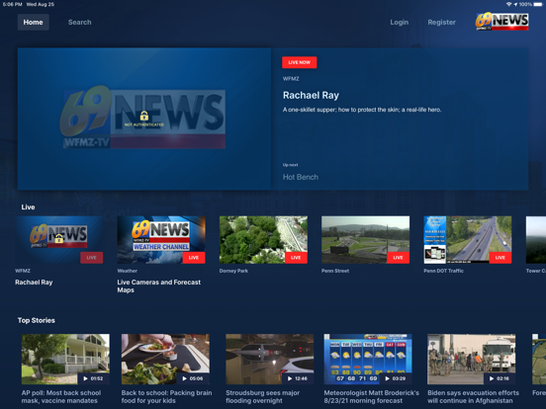Click the Rachael Ray title under WFMZ

(34, 283)
